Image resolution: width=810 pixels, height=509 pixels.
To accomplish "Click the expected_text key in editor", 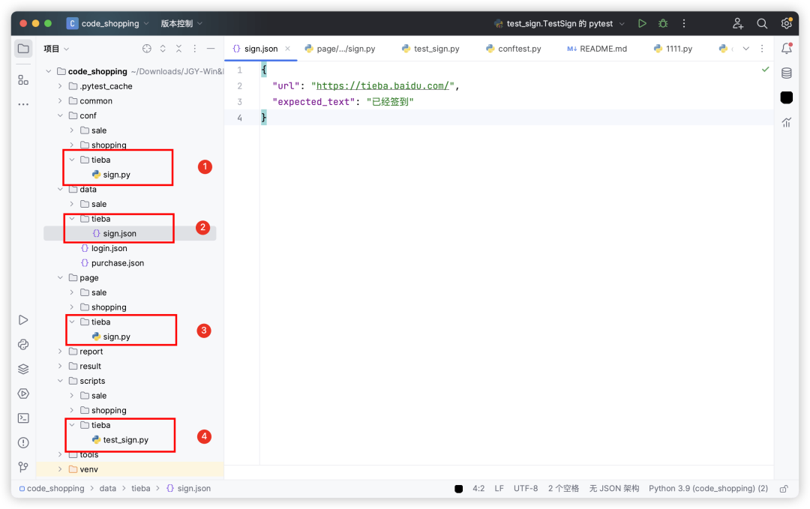I will pos(313,102).
